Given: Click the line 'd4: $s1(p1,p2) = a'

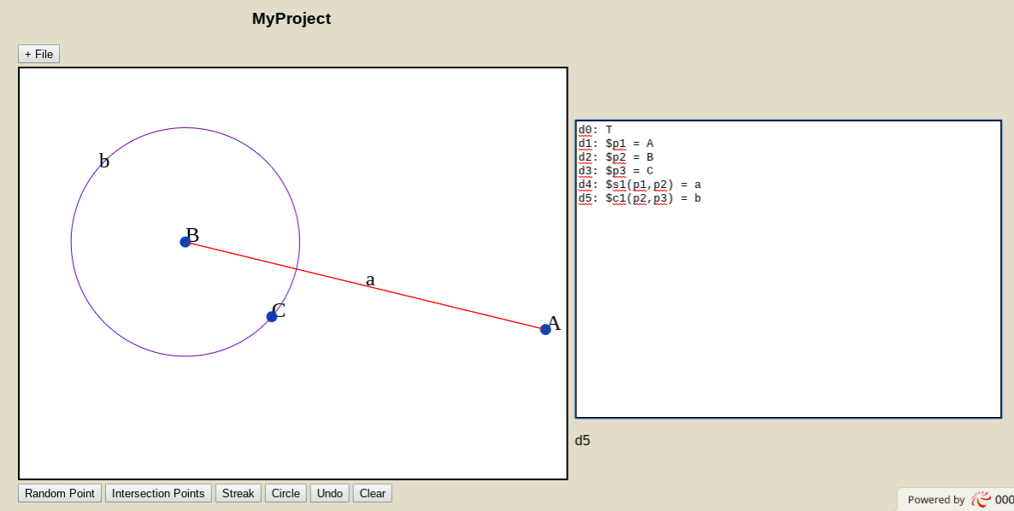Looking at the screenshot, I should pos(640,185).
